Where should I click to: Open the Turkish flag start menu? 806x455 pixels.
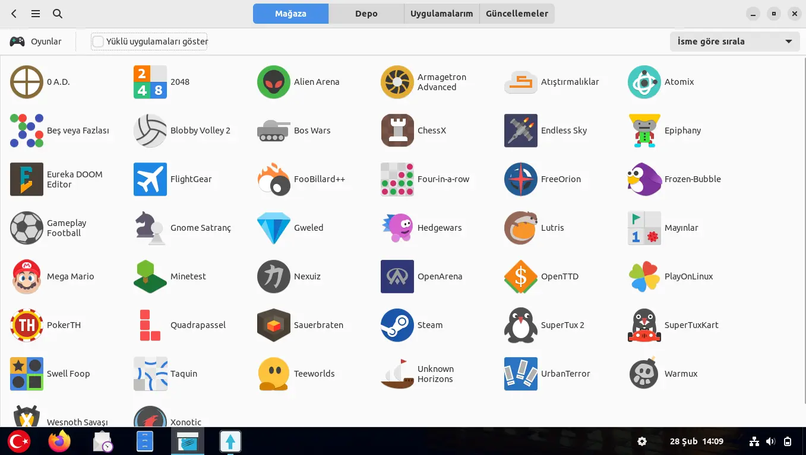pos(19,441)
